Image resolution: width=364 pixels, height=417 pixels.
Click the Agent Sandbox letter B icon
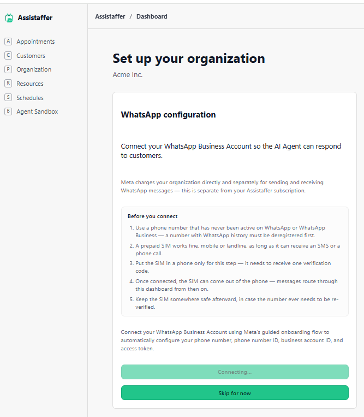click(8, 111)
